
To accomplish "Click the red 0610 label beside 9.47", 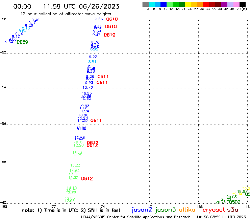I will point(109,35).
